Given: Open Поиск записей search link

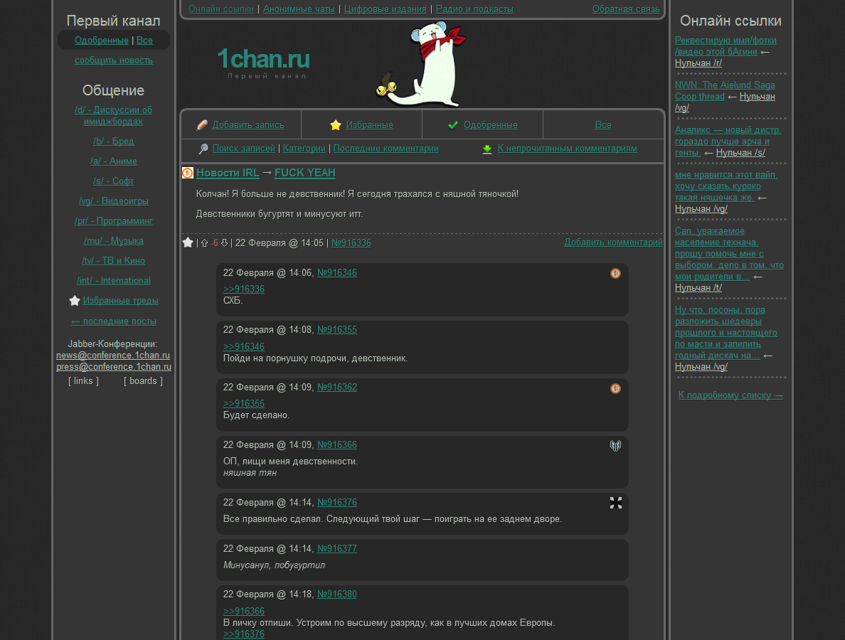Looking at the screenshot, I should tap(243, 149).
